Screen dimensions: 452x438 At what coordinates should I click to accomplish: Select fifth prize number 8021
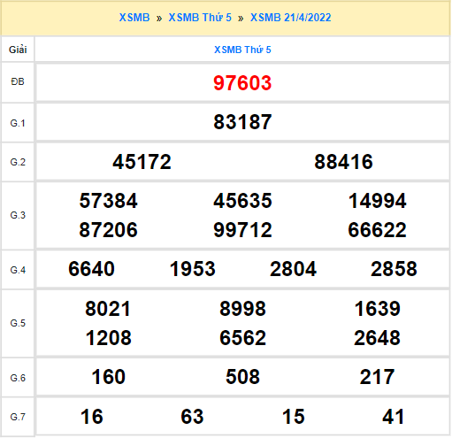[108, 309]
